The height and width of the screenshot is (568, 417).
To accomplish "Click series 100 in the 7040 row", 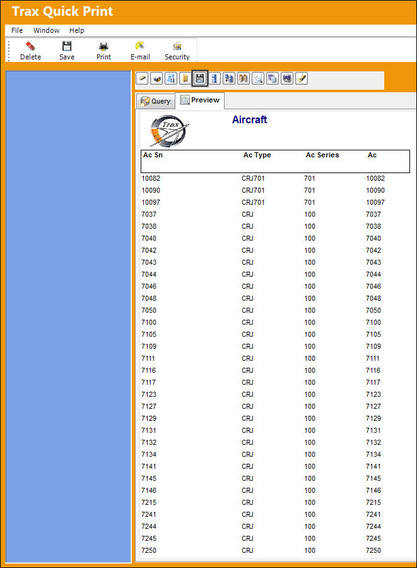I will click(310, 238).
